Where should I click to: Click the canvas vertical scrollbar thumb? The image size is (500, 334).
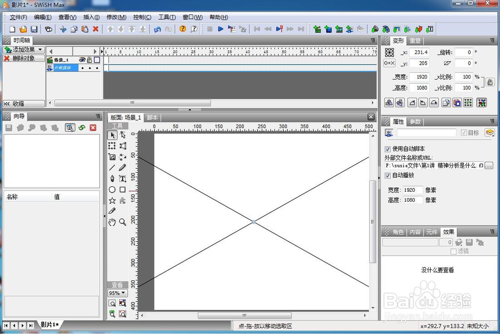point(372,222)
